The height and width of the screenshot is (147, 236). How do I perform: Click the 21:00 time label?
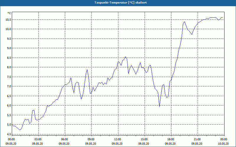pyautogui.click(x=198, y=139)
